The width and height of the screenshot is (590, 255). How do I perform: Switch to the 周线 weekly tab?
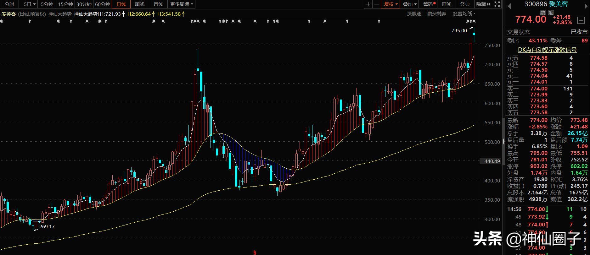(x=140, y=4)
